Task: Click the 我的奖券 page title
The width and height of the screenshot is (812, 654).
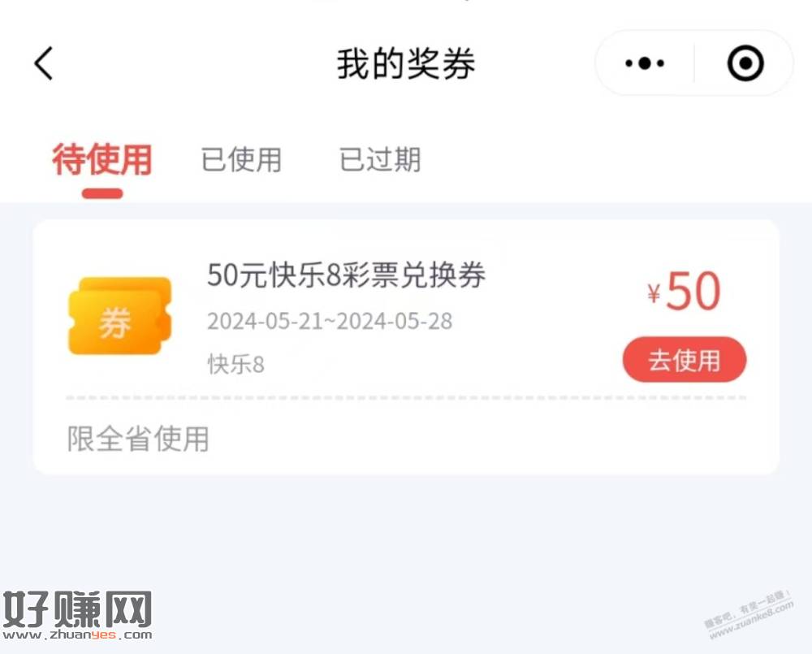Action: [406, 63]
